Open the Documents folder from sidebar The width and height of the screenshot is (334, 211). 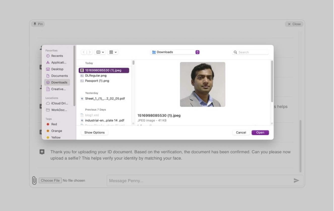click(x=57, y=76)
